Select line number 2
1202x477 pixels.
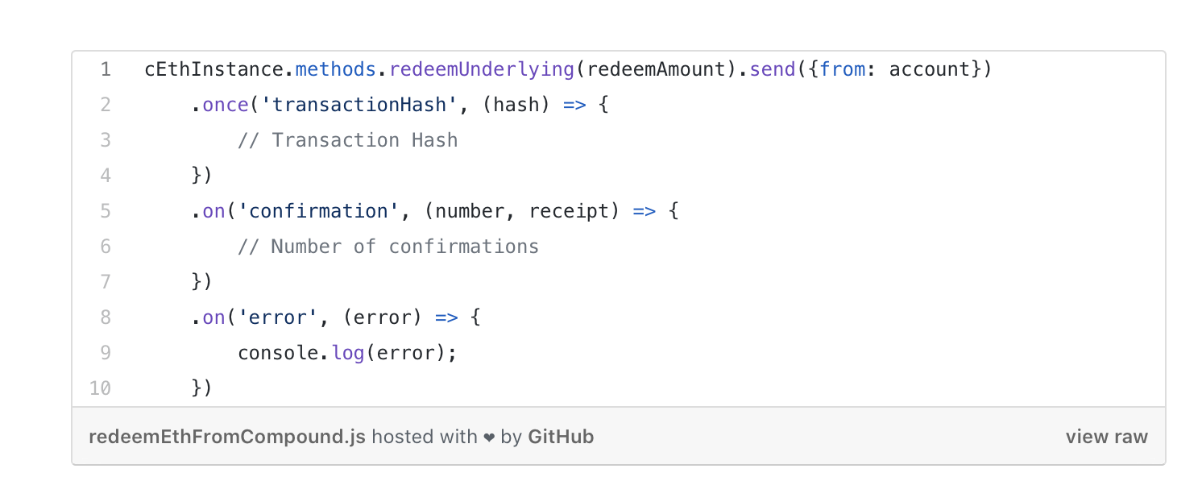(106, 105)
